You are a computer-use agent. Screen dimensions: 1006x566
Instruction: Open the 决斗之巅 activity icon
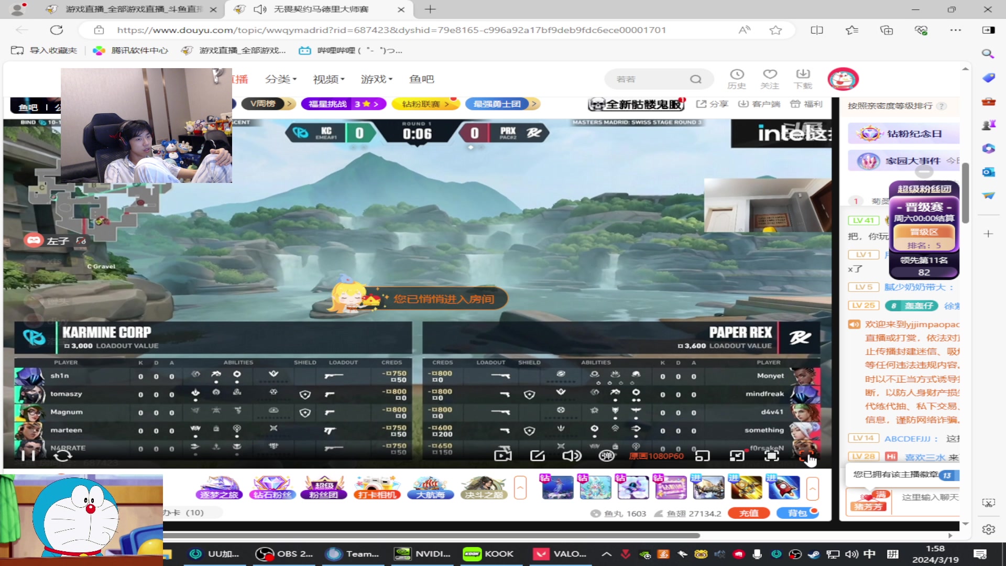(484, 487)
